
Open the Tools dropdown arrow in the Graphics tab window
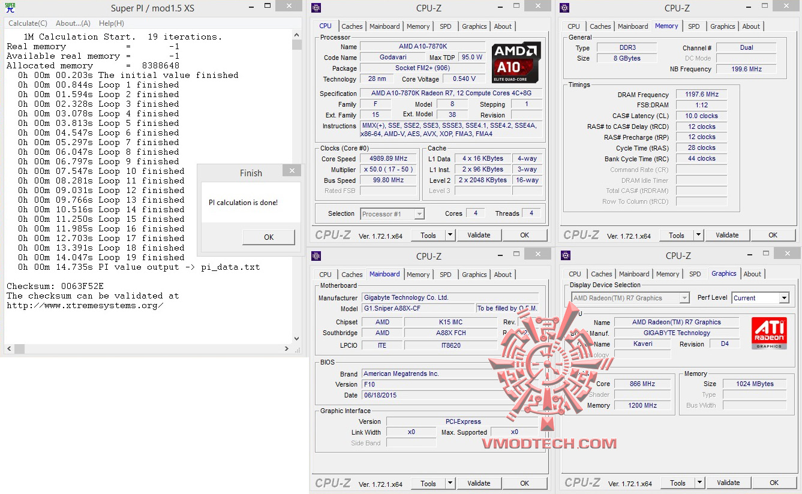699,483
